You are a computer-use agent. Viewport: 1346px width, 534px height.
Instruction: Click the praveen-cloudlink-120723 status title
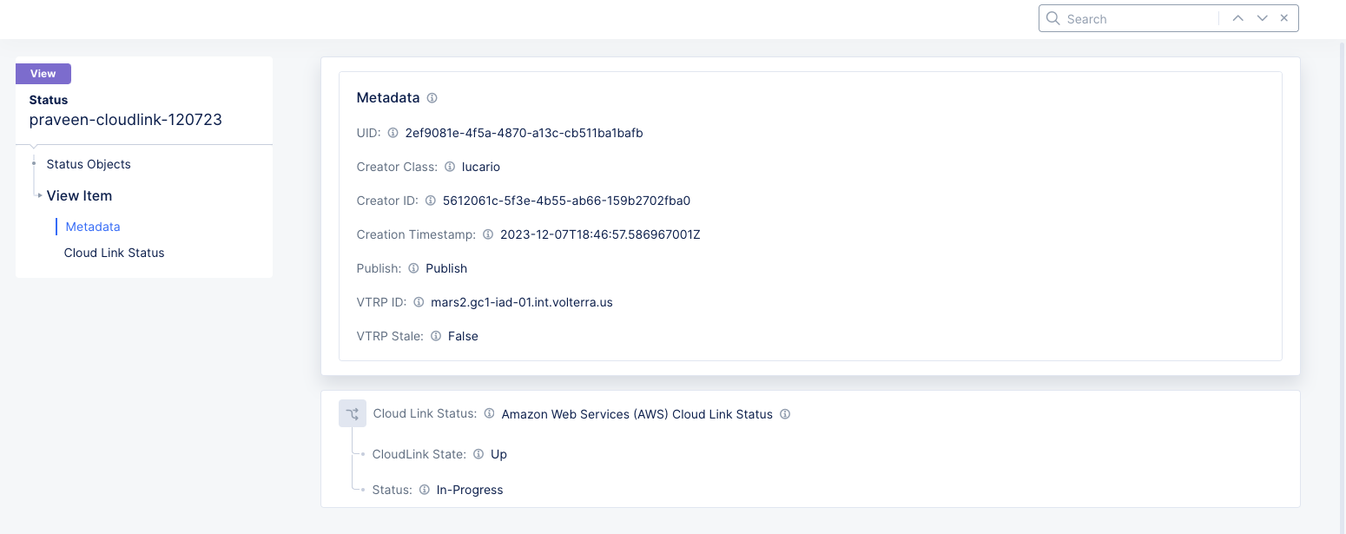(126, 120)
